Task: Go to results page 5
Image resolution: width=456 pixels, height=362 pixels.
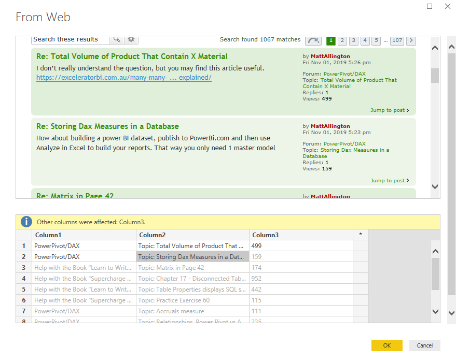Action: coord(376,40)
